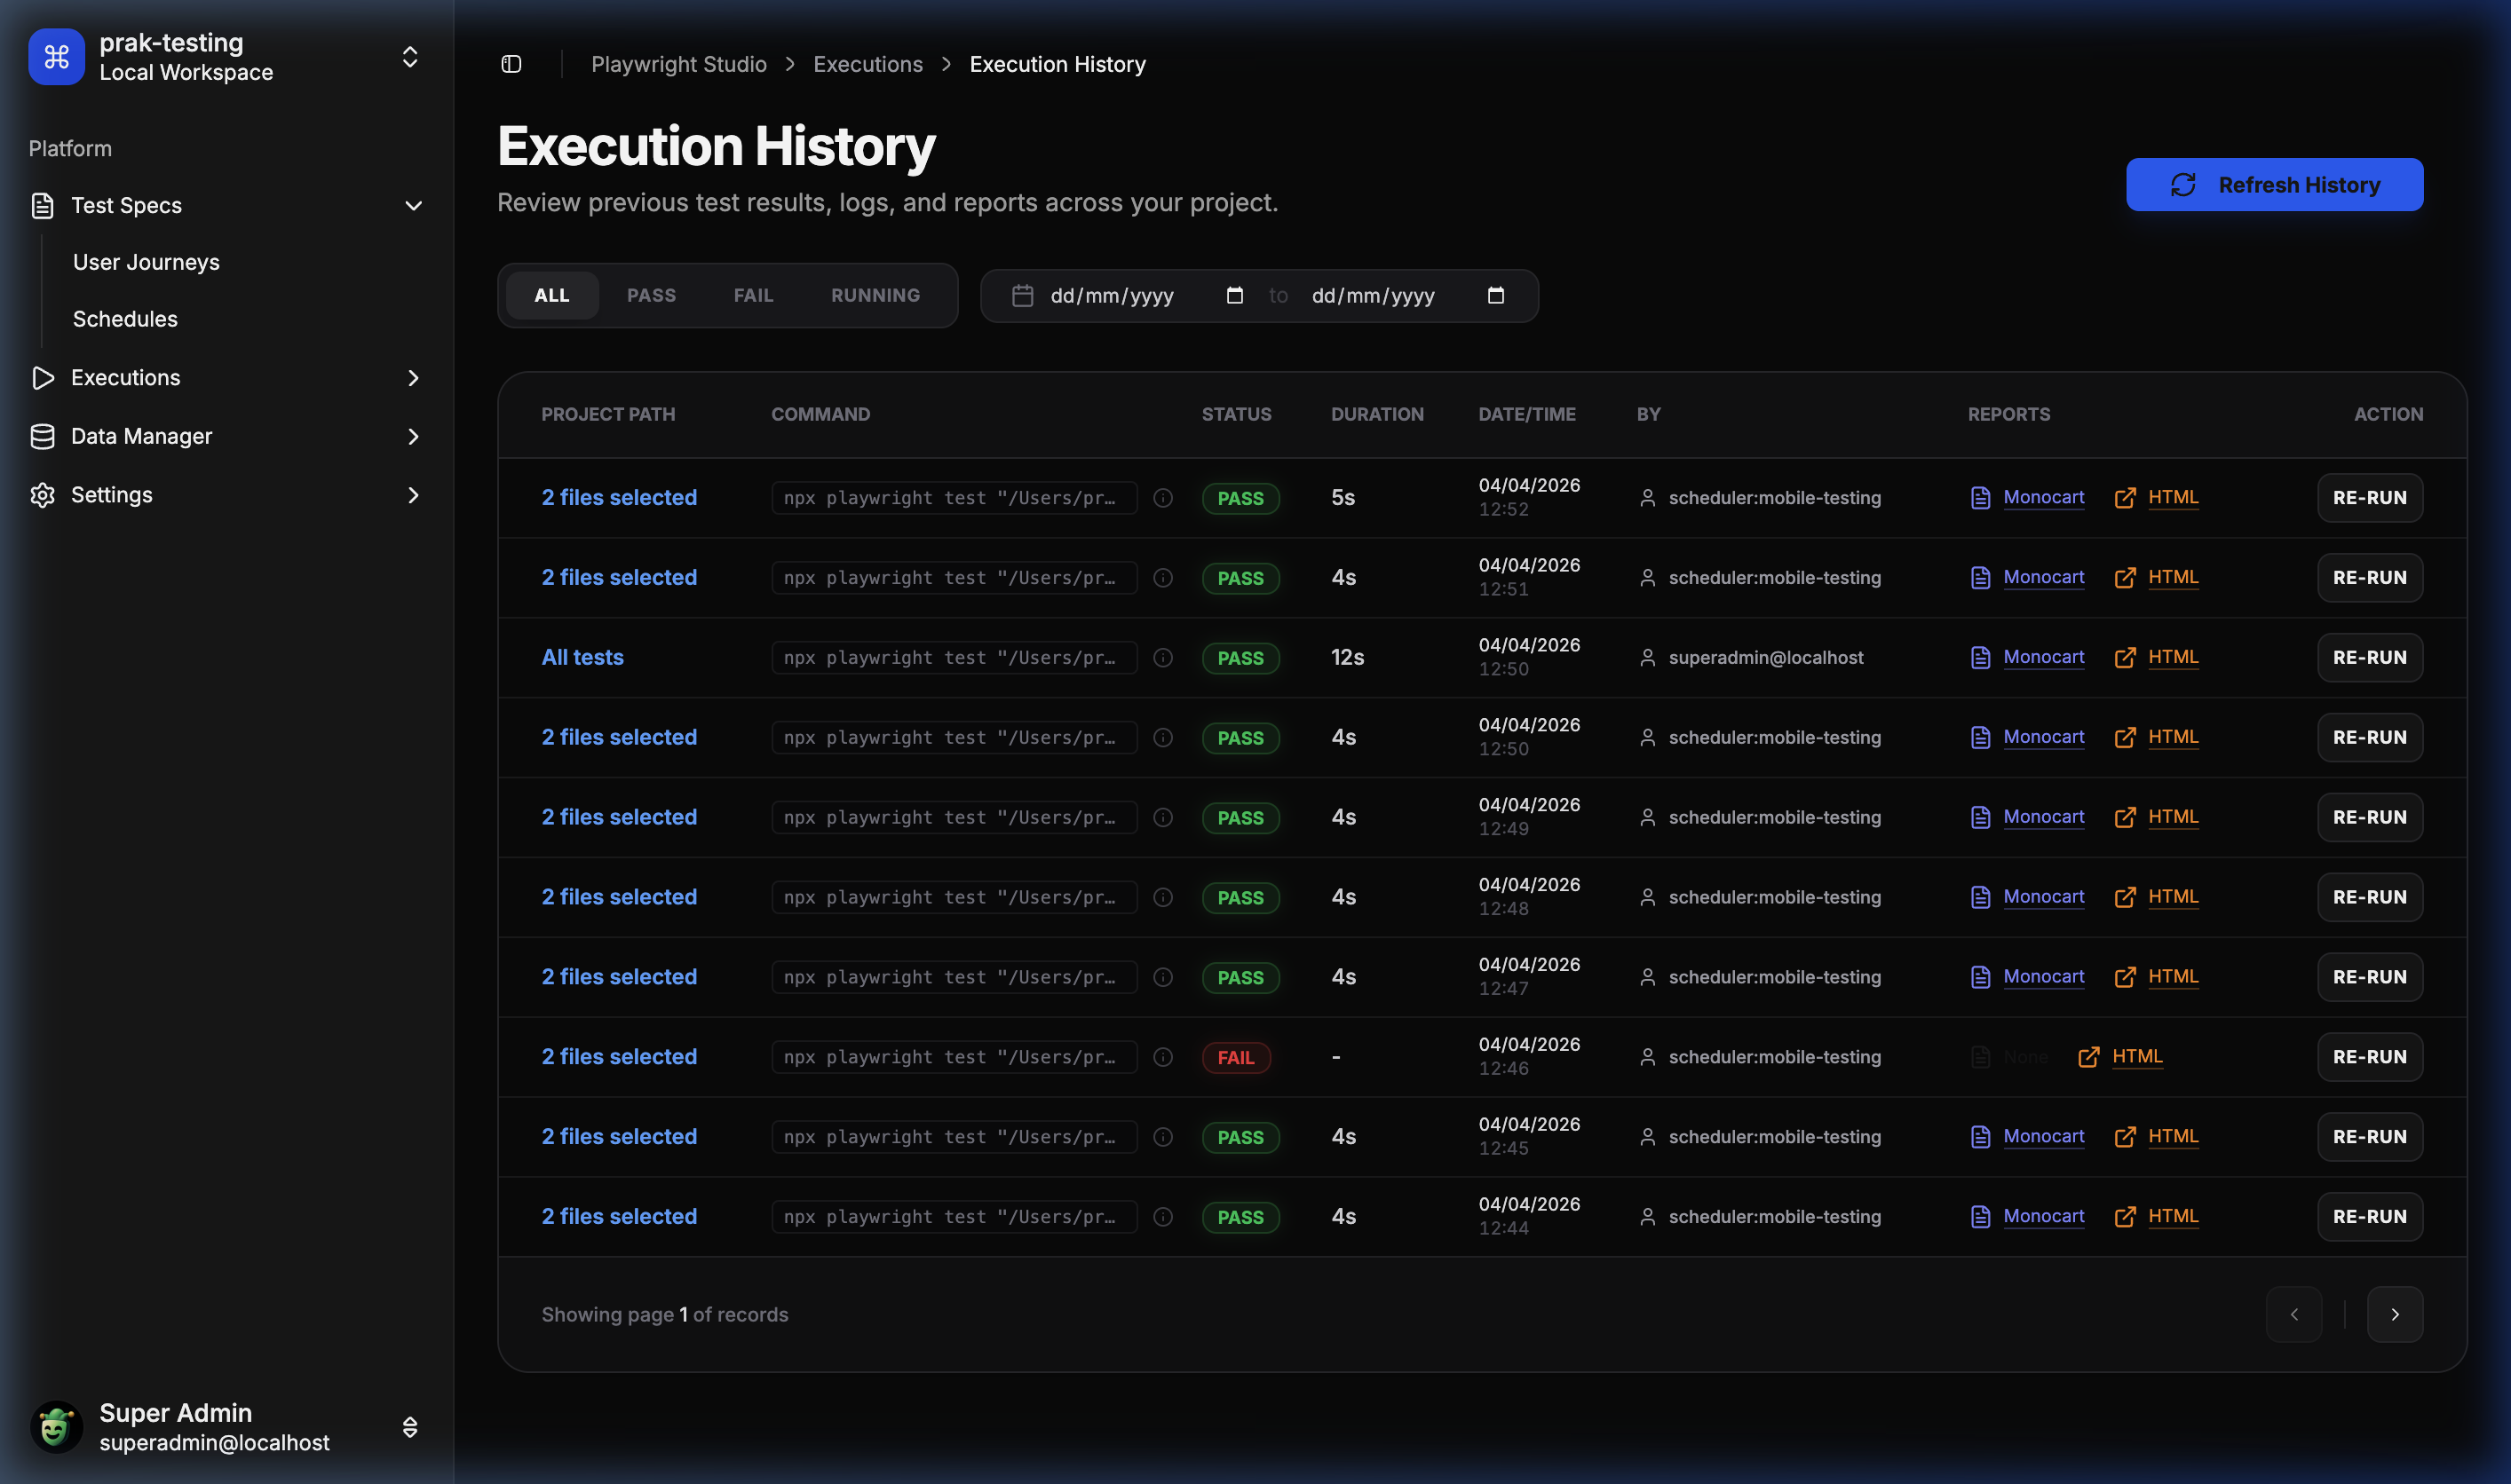Click HTML external-link icon for 12:48 run
The width and height of the screenshot is (2511, 1484).
tap(2125, 897)
